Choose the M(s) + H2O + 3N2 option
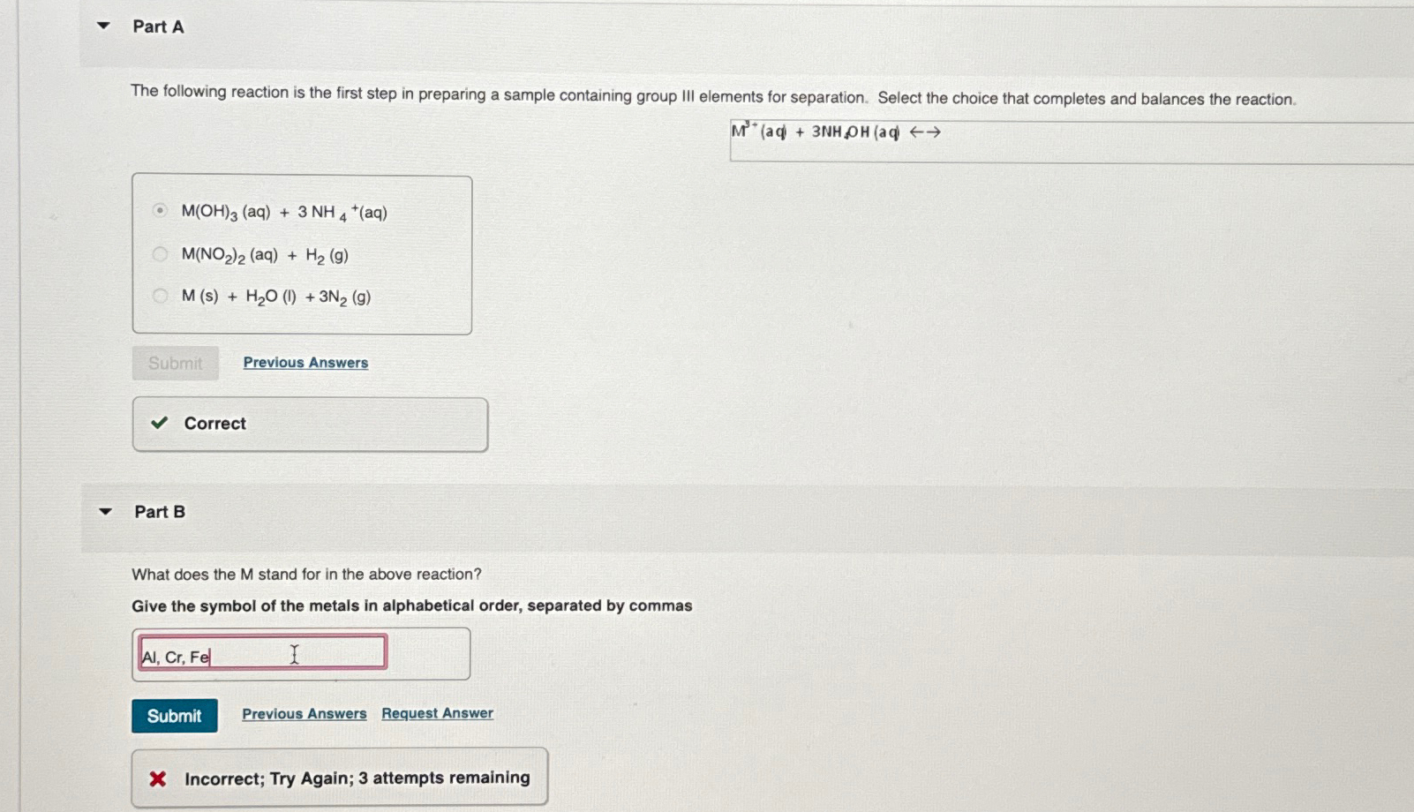This screenshot has width=1414, height=812. click(161, 296)
